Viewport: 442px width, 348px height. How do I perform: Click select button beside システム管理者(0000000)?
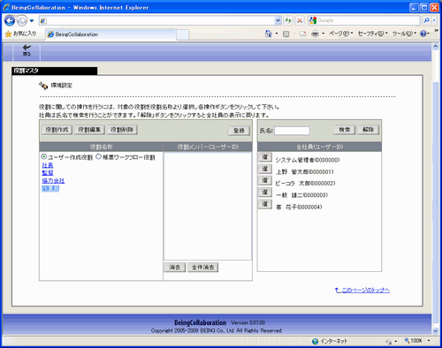(x=264, y=157)
